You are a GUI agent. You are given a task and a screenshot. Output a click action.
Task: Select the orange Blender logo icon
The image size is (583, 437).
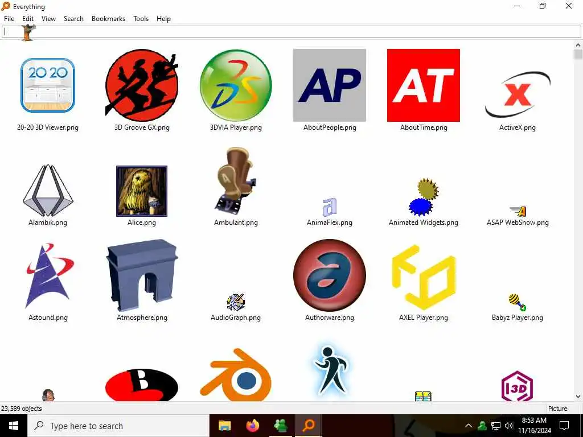click(236, 374)
